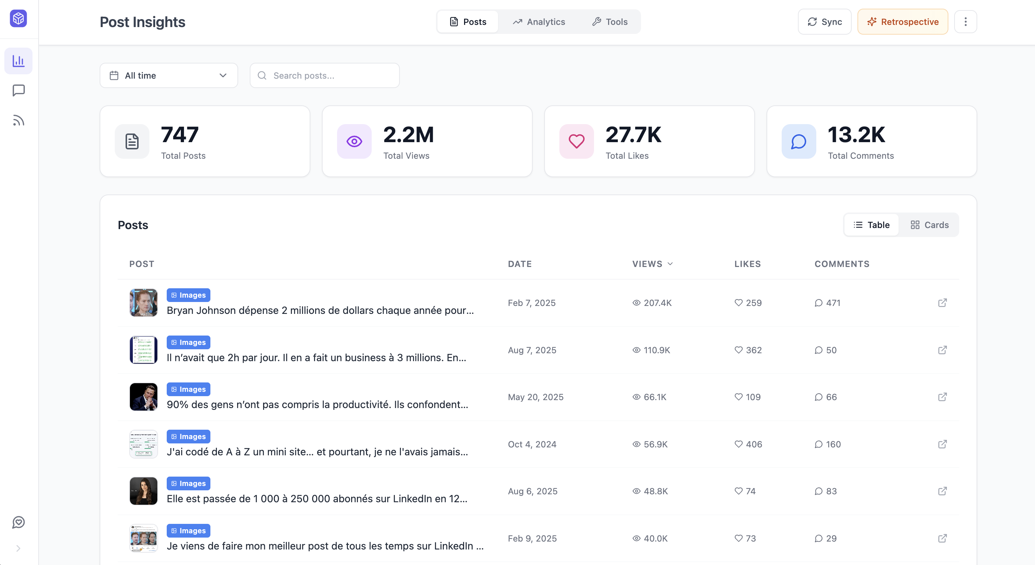Open the bar chart insights sidebar icon
This screenshot has height=565, width=1035.
tap(18, 61)
